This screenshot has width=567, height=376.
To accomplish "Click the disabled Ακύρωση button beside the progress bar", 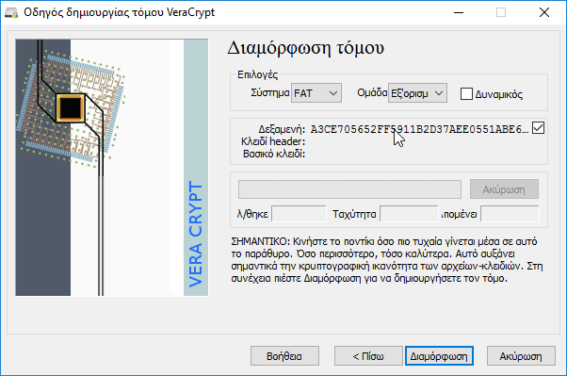I will tap(504, 189).
